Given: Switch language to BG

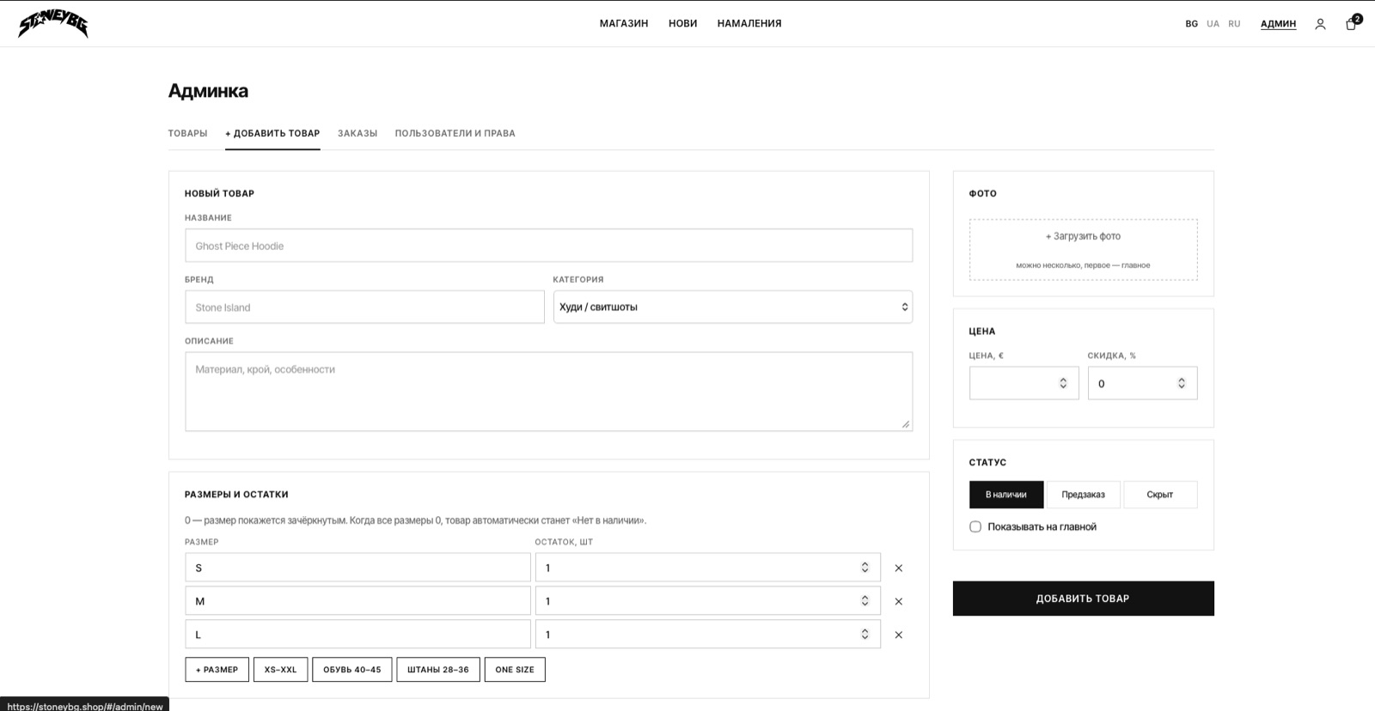Looking at the screenshot, I should [x=1191, y=24].
